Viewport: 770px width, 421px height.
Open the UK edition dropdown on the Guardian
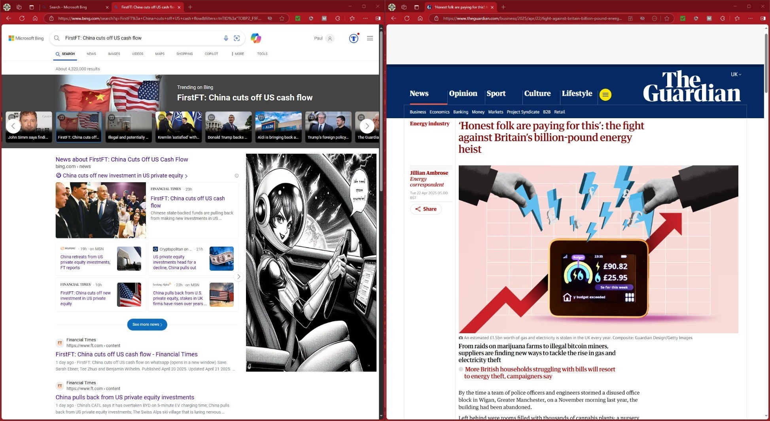[736, 74]
